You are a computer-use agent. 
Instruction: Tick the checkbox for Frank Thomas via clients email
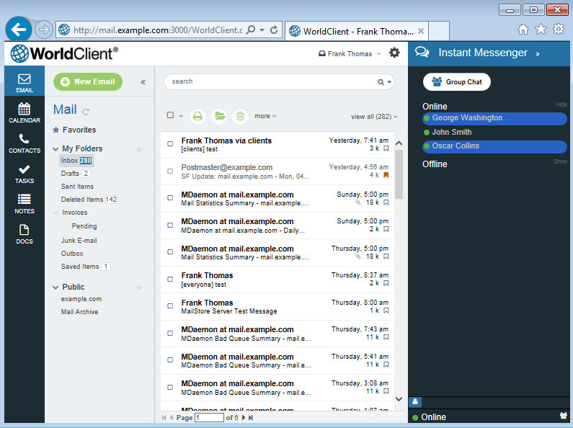coord(170,144)
